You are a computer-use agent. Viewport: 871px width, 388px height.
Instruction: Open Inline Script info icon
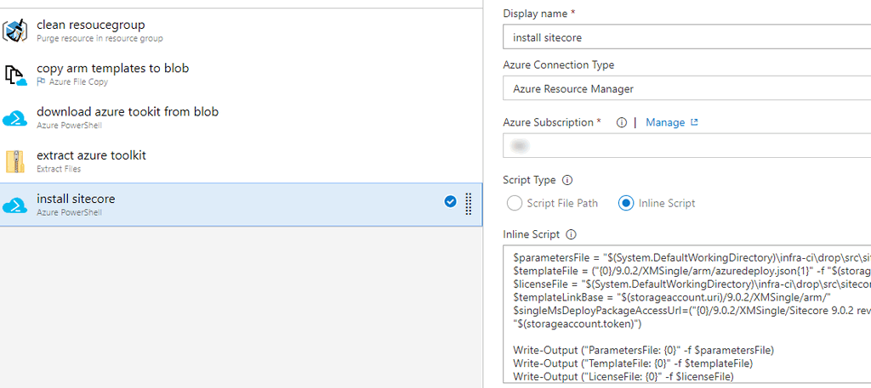tap(571, 234)
